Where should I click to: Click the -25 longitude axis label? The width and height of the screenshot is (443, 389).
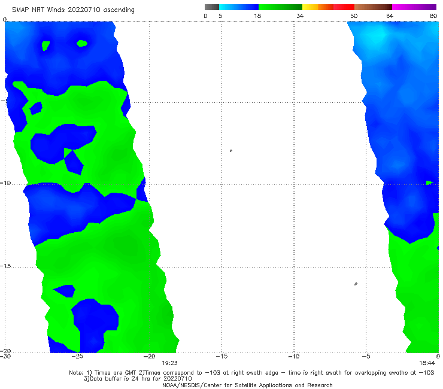pyautogui.click(x=77, y=356)
